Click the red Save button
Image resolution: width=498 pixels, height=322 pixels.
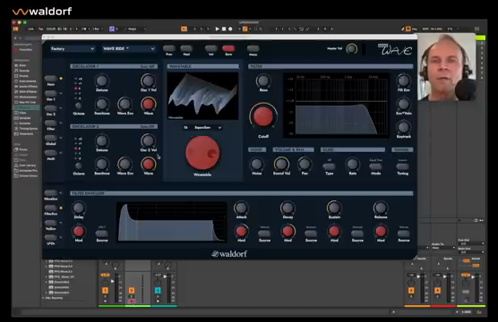click(228, 48)
